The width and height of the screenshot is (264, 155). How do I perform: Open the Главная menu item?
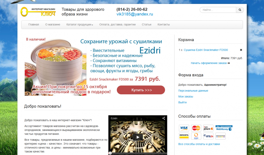tap(34, 25)
